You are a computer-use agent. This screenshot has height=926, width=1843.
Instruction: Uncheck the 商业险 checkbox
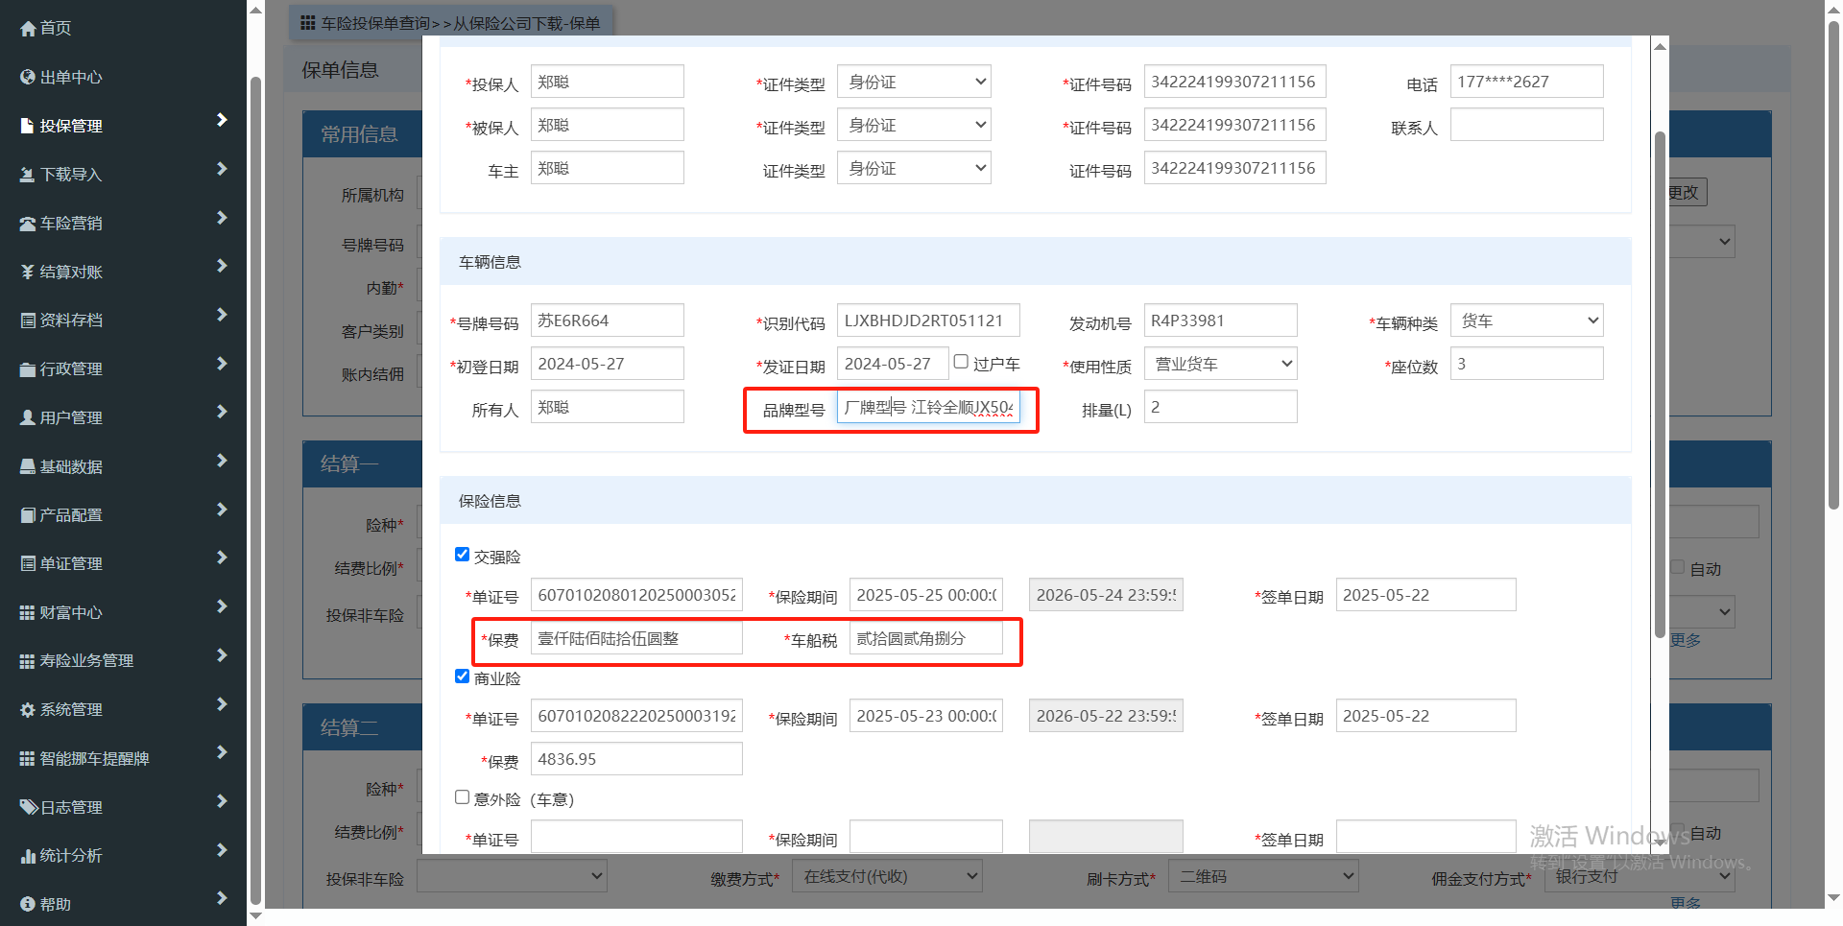(462, 677)
